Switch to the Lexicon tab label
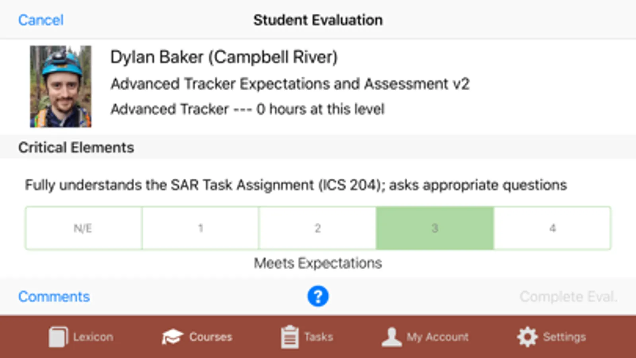636x358 pixels. click(93, 337)
